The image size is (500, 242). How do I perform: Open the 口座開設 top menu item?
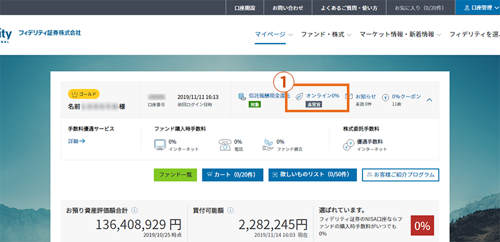coord(245,7)
